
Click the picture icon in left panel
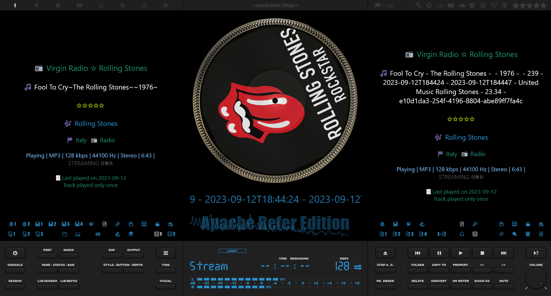point(144,224)
